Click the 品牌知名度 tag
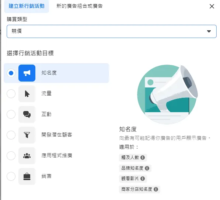Image resolution: width=220 pixels, height=200 pixels. (135, 168)
